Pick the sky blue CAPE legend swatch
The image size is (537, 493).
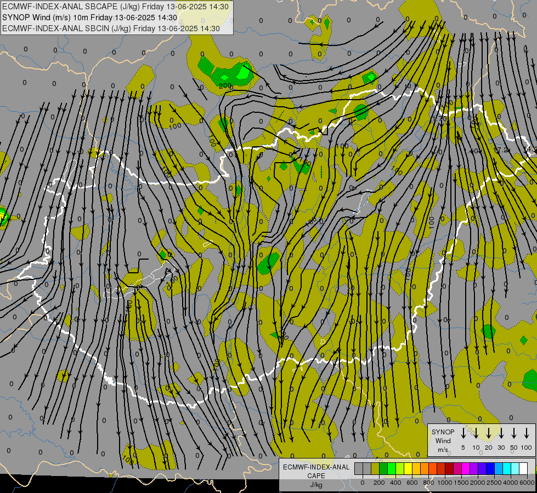(499, 468)
